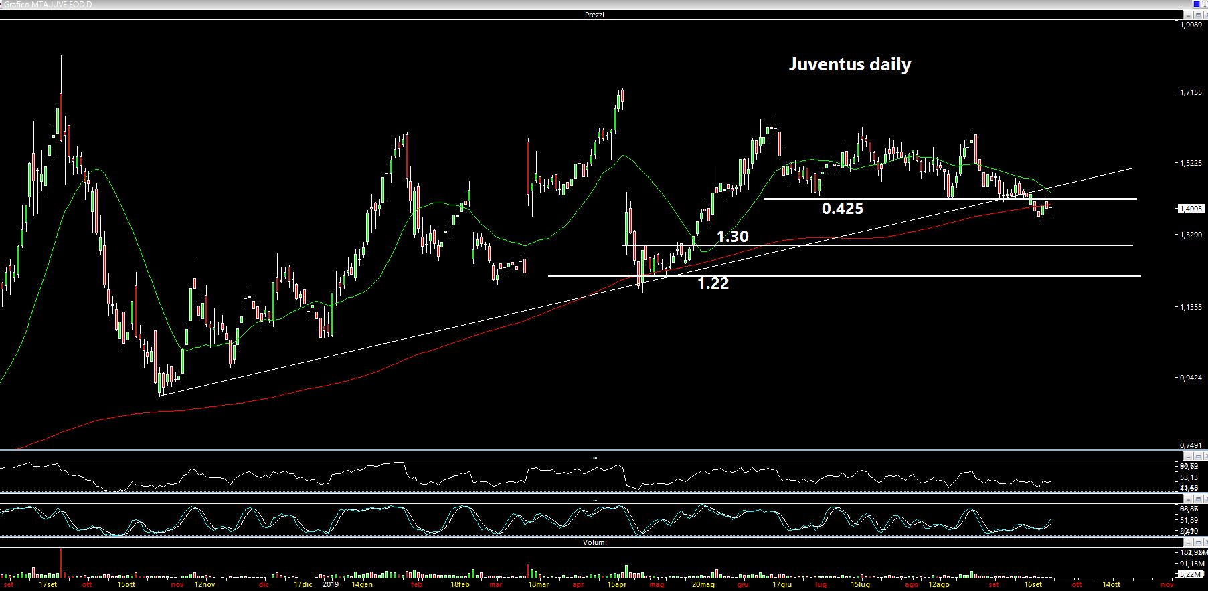The image size is (1208, 591).
Task: Click the 1,5225 price axis label
Action: [x=1191, y=163]
